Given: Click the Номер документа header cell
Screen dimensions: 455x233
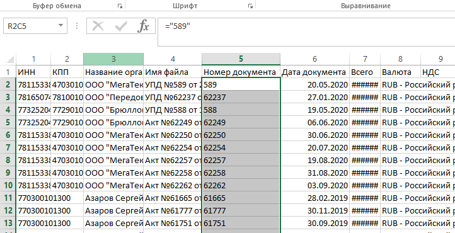Looking at the screenshot, I should point(241,72).
